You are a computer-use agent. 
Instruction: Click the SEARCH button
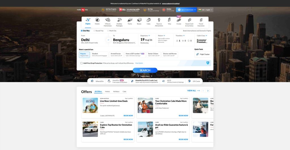[x=145, y=70]
